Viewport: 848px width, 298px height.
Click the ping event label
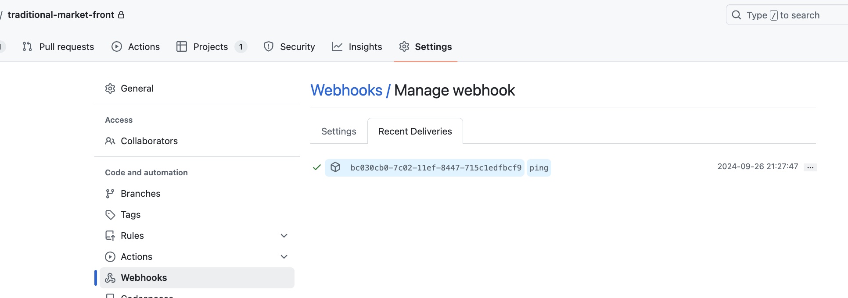(539, 168)
